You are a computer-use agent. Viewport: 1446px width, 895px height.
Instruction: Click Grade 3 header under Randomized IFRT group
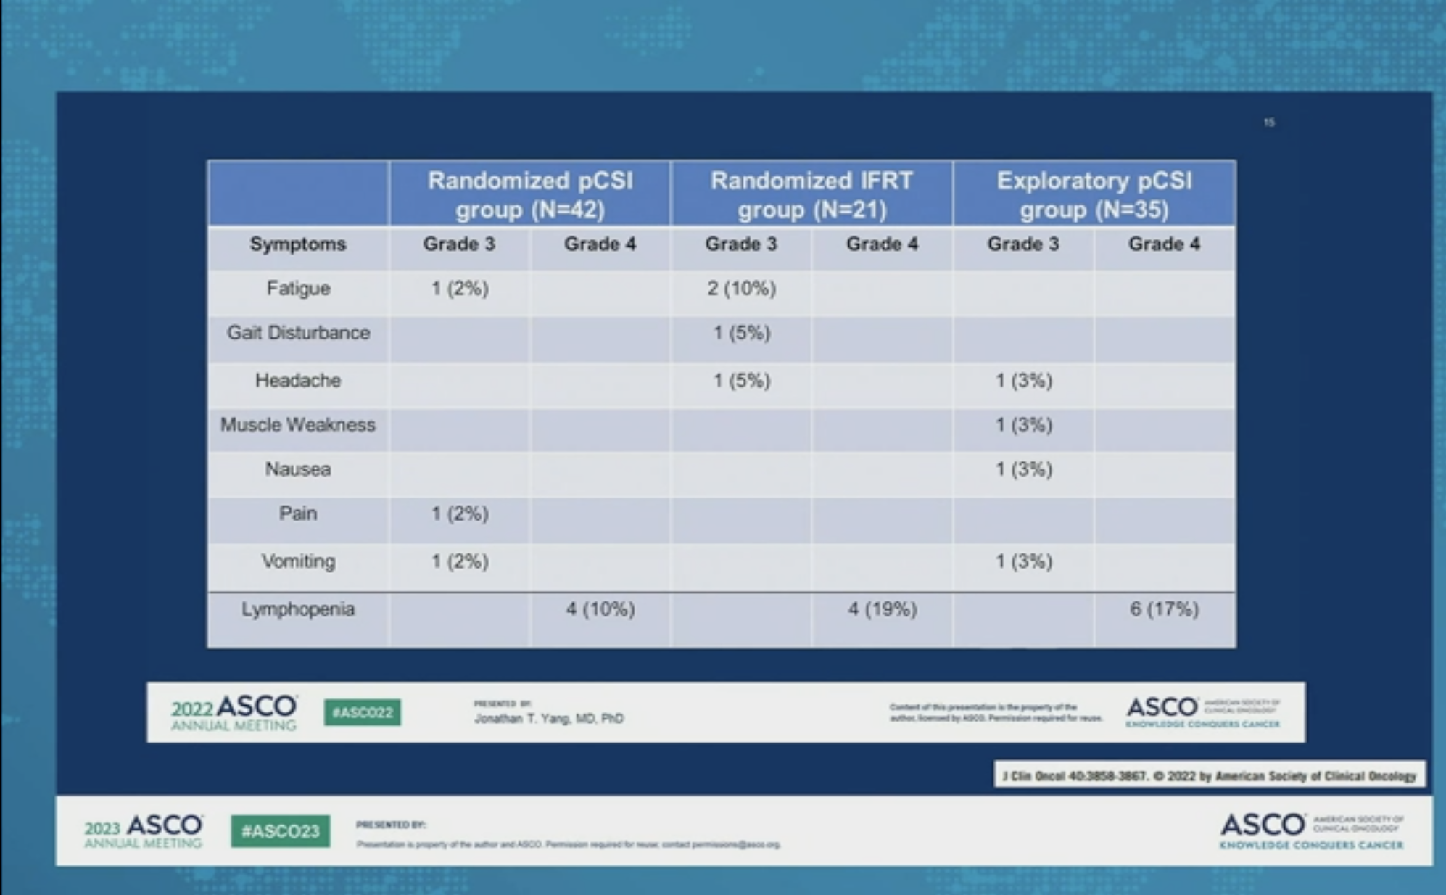[x=741, y=244]
